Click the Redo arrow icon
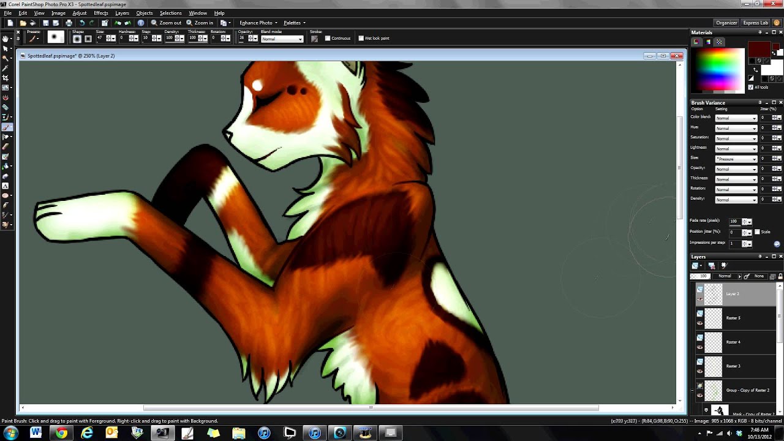 92,23
